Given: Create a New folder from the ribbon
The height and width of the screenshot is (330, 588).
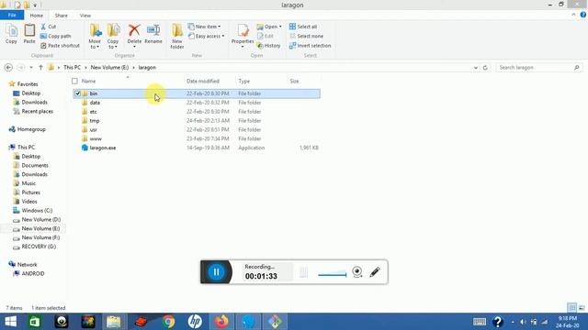Looking at the screenshot, I should click(x=177, y=37).
